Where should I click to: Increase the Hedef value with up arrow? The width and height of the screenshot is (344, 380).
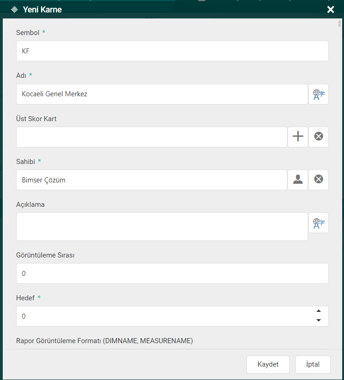coord(319,311)
